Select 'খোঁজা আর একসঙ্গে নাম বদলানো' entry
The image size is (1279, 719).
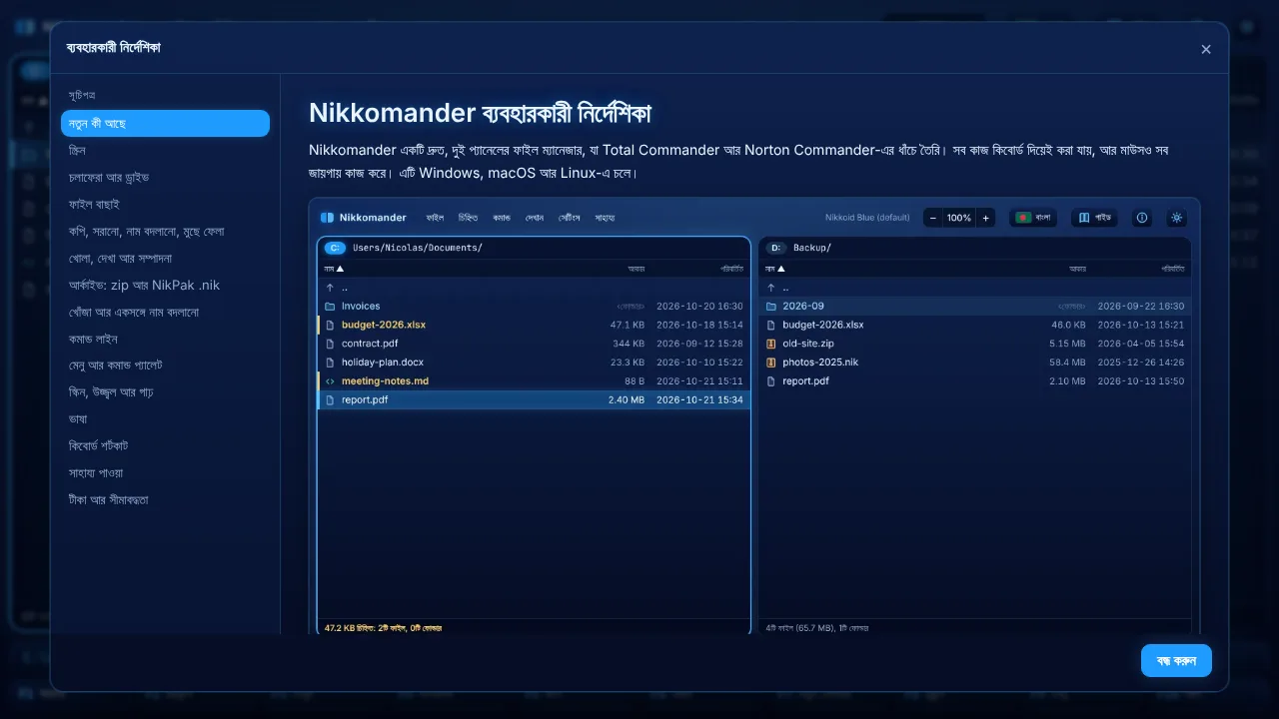(x=165, y=312)
